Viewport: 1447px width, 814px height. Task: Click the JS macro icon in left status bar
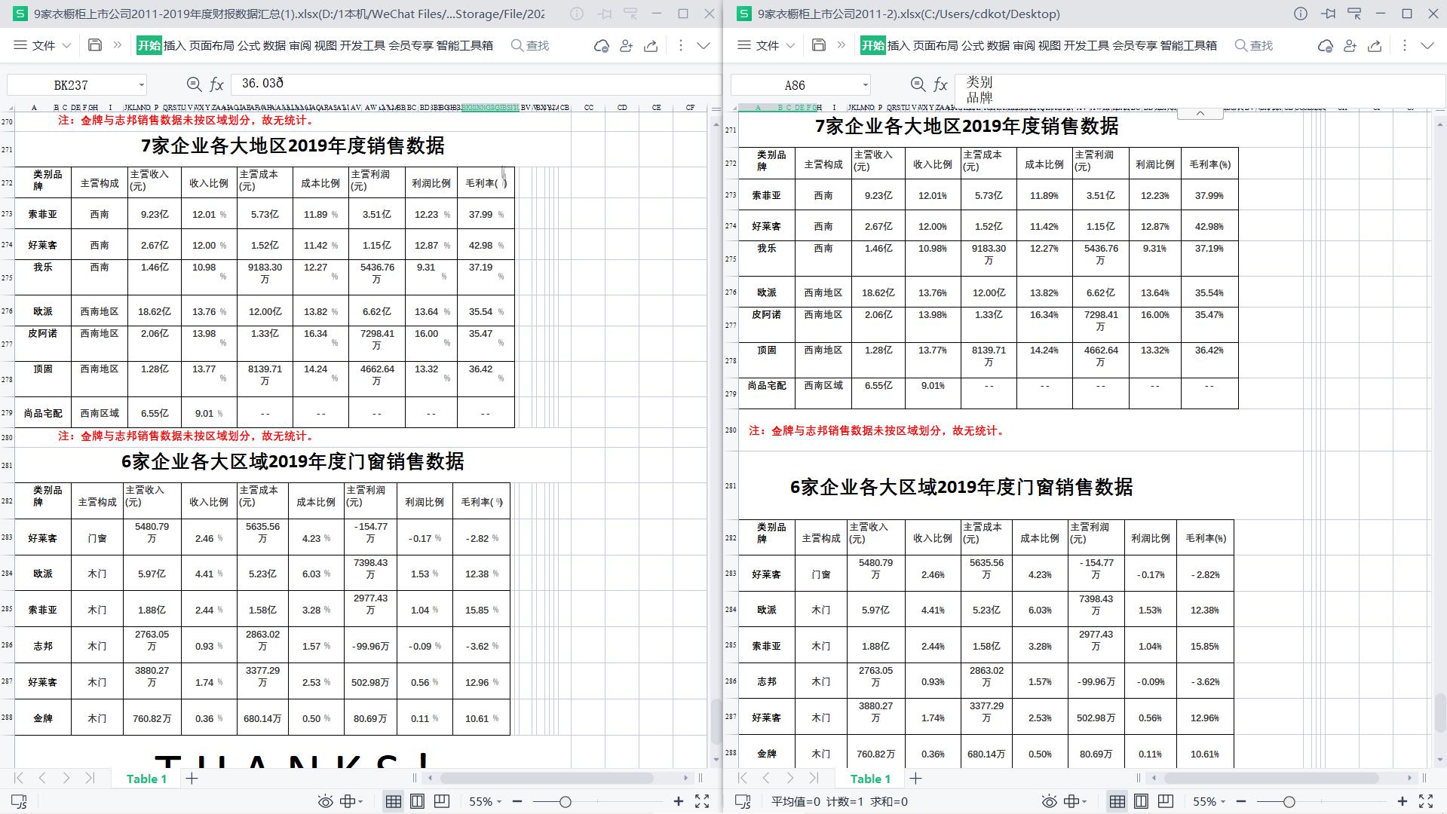pyautogui.click(x=19, y=801)
